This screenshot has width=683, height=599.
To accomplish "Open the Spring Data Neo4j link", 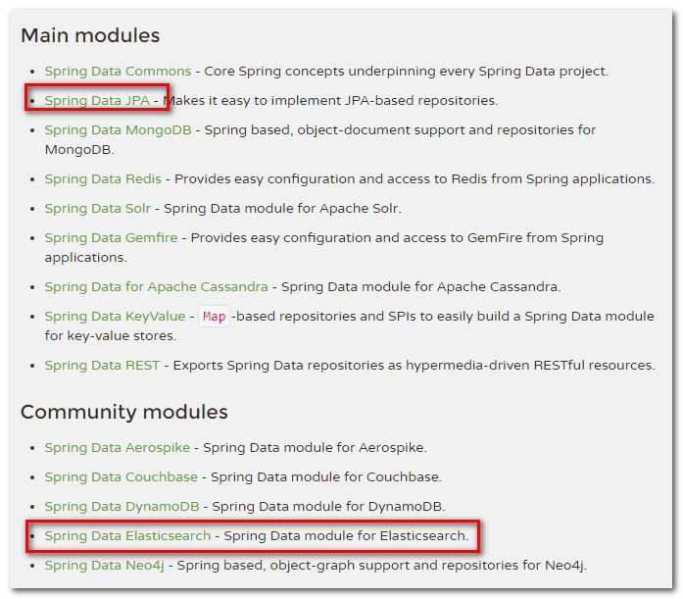I will coord(105,566).
